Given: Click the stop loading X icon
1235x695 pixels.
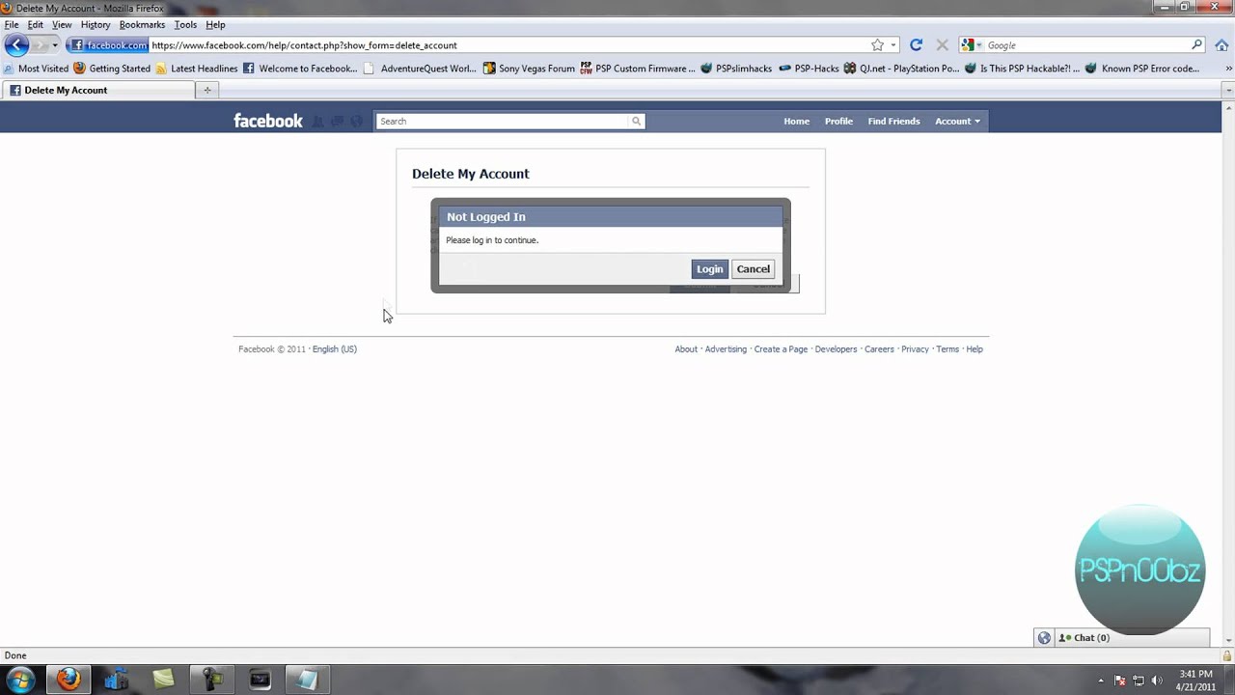Looking at the screenshot, I should point(942,45).
